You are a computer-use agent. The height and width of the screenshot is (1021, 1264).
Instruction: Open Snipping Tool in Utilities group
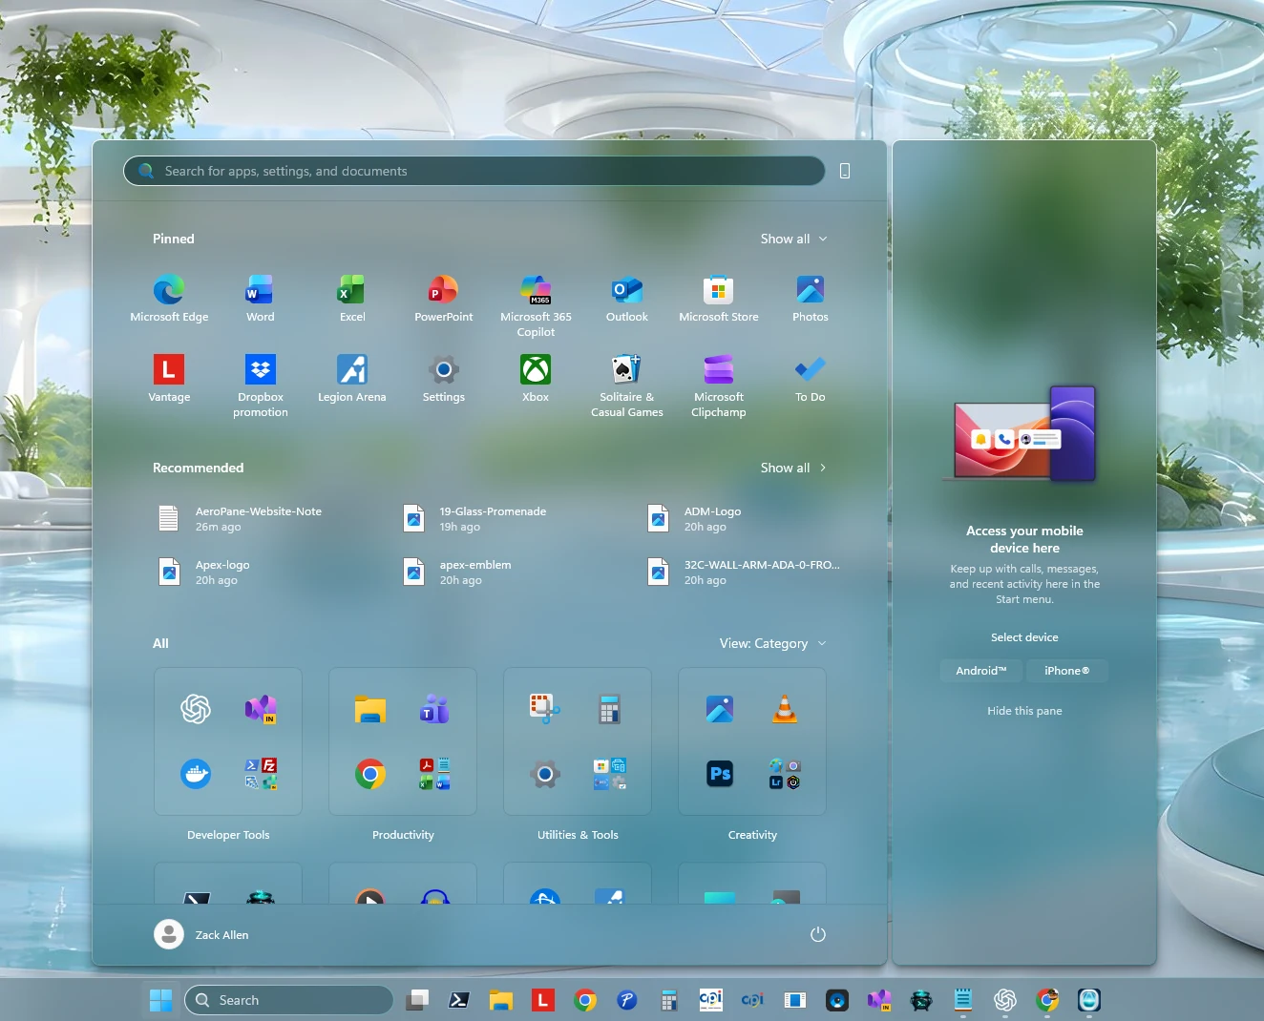(545, 709)
